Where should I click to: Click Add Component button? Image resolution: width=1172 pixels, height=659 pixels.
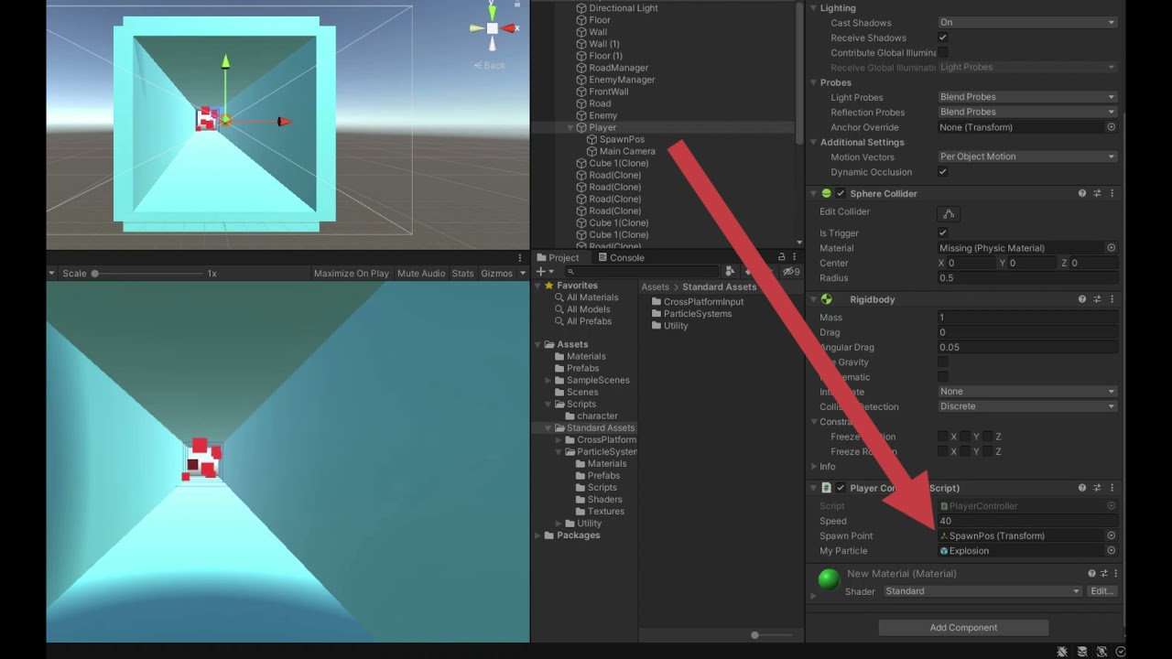click(x=963, y=628)
